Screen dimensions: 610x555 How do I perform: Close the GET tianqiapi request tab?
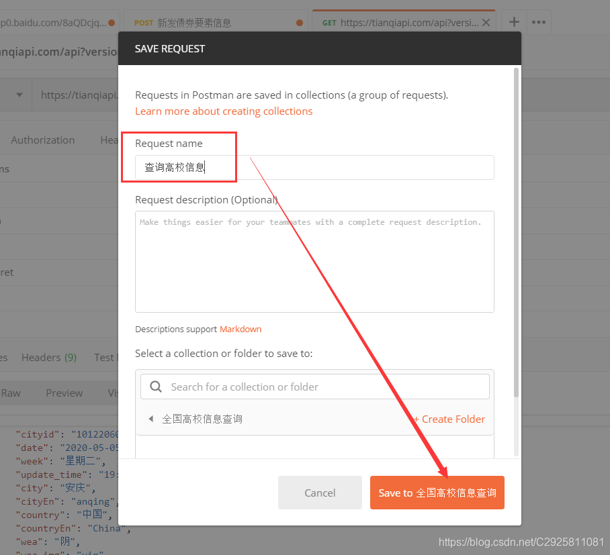486,23
